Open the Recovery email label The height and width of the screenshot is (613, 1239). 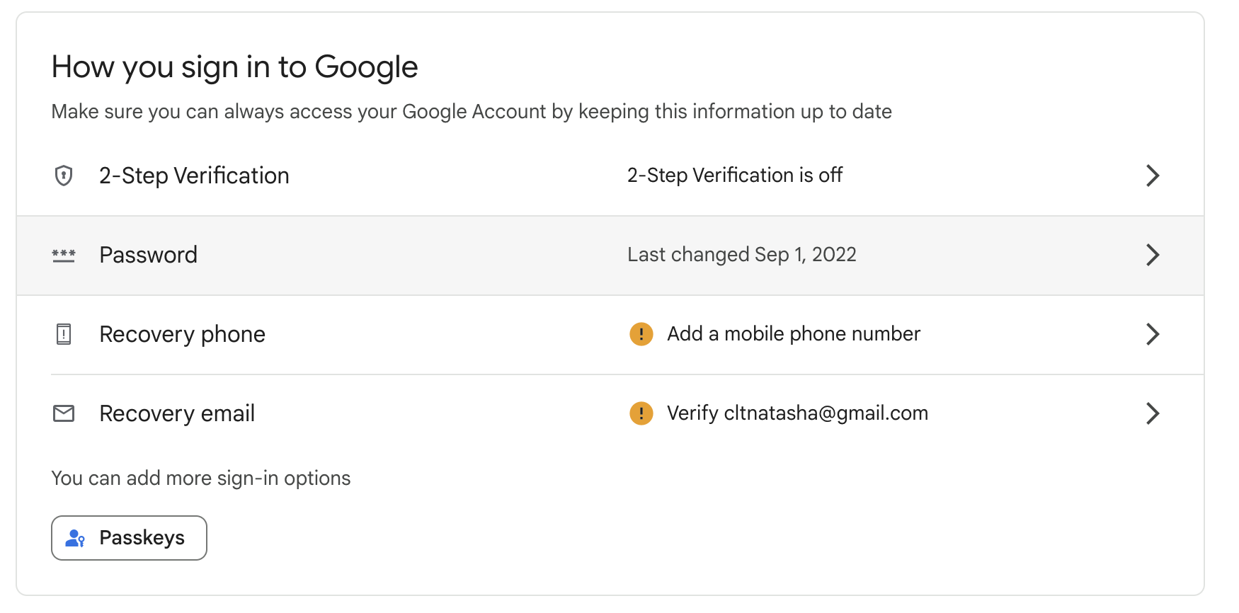click(177, 413)
